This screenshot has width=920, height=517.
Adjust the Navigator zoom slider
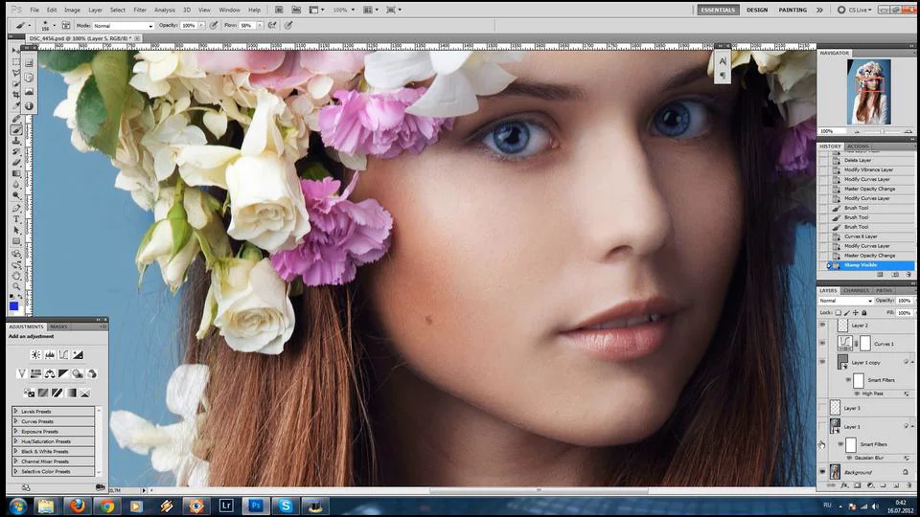882,131
